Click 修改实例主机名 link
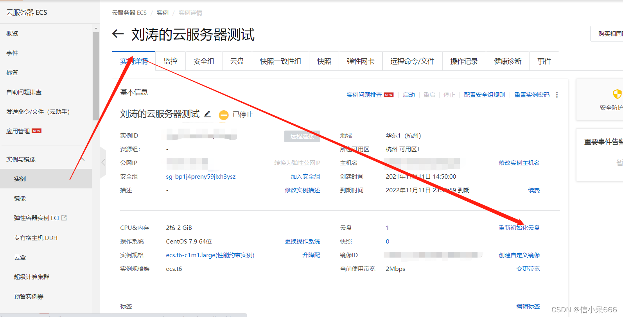Image resolution: width=623 pixels, height=317 pixels. coord(519,163)
